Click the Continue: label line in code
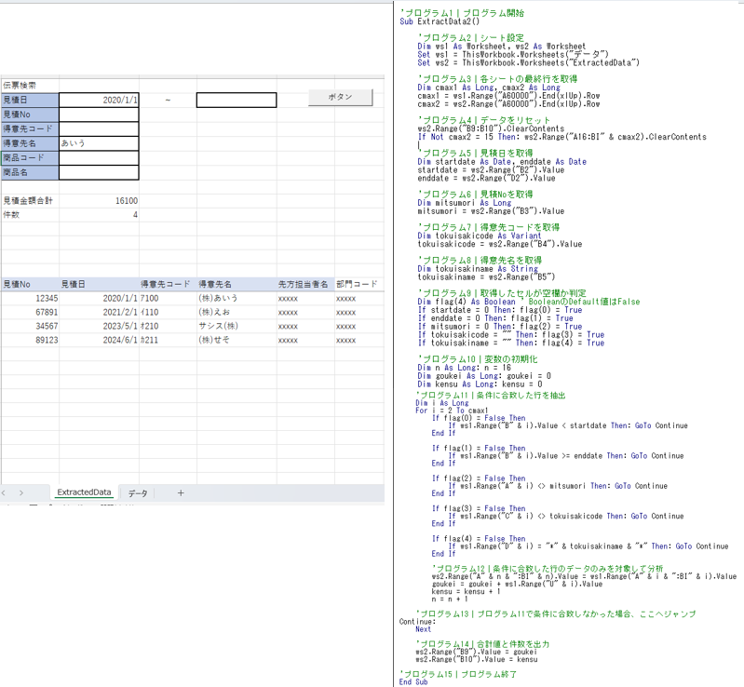 pyautogui.click(x=417, y=622)
